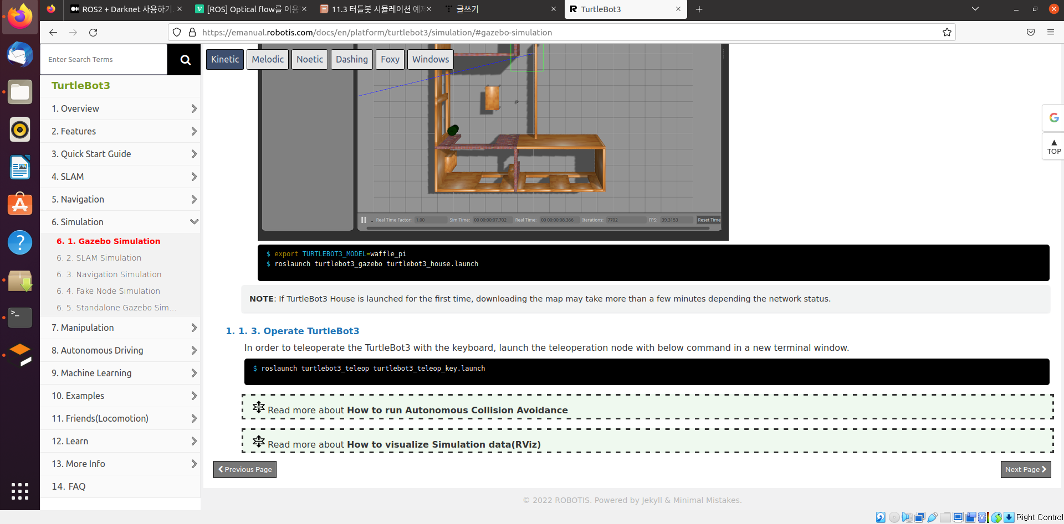
Task: Open Rhythmbox music player icon
Action: point(20,129)
